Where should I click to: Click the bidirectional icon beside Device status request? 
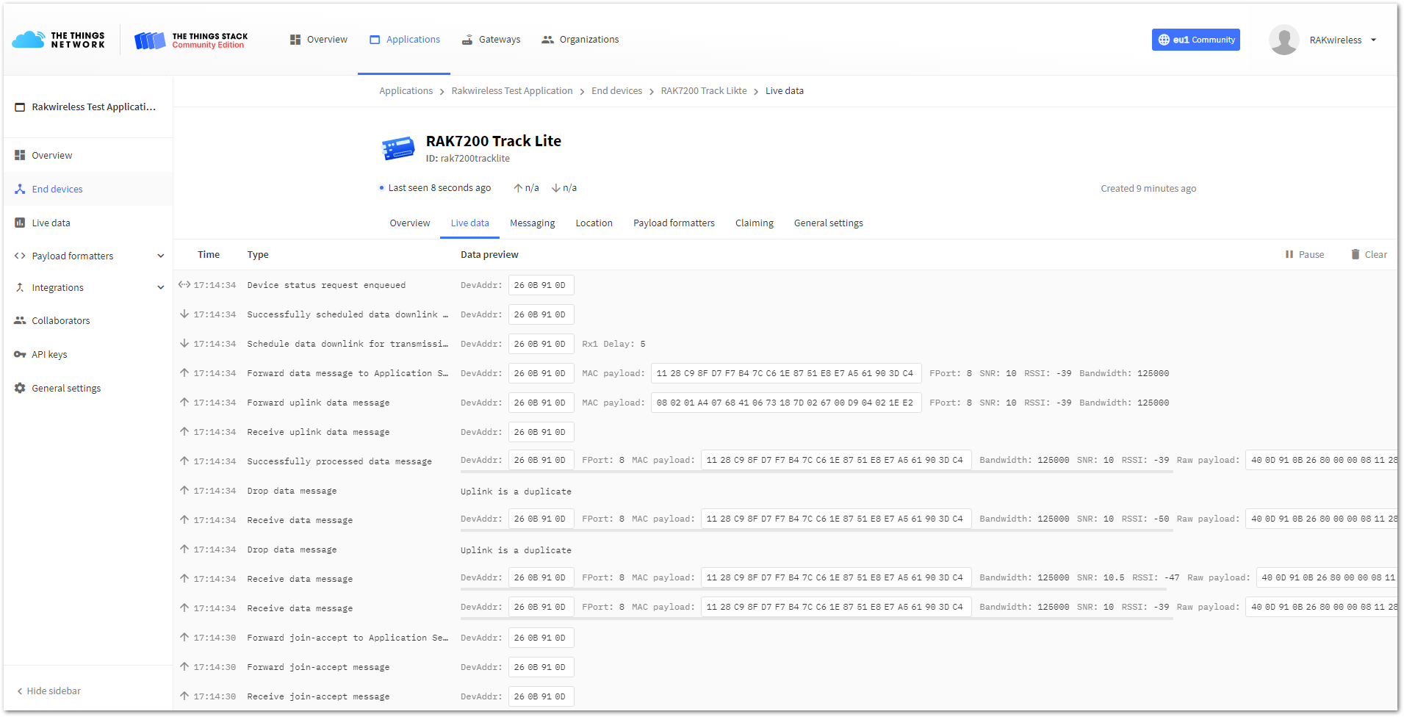click(x=184, y=284)
